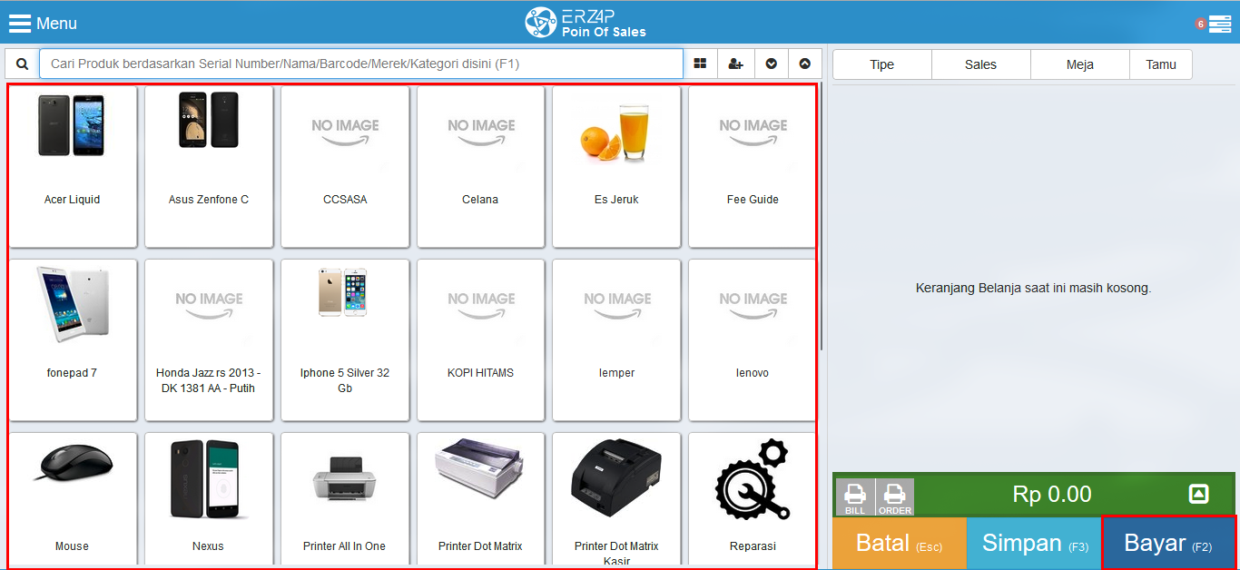Add Acer Liquid product
The width and height of the screenshot is (1240, 570).
click(x=73, y=166)
